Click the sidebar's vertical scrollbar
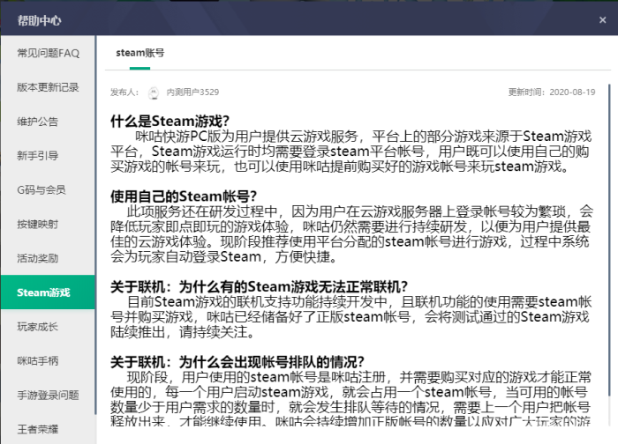The image size is (618, 444). (x=95, y=225)
